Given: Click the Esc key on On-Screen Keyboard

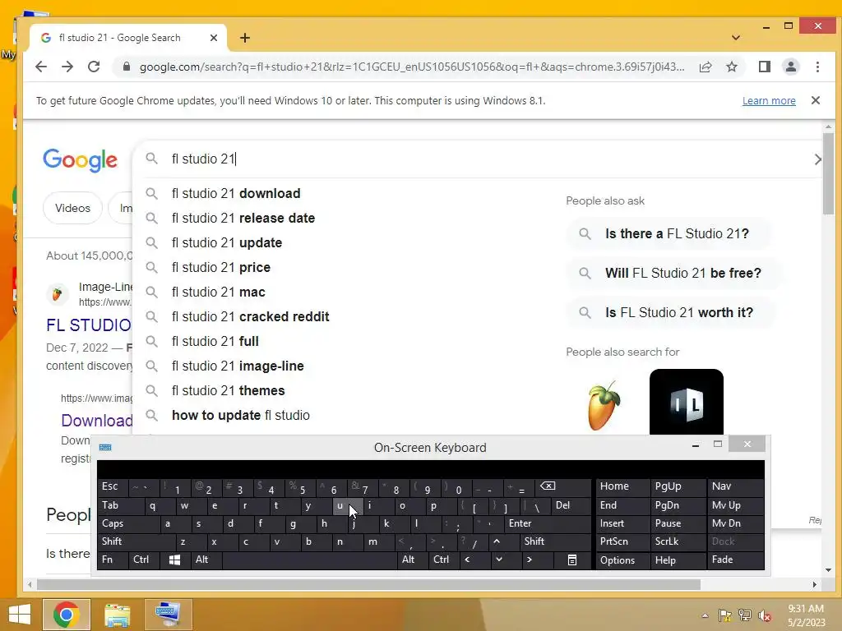Looking at the screenshot, I should 113,486.
